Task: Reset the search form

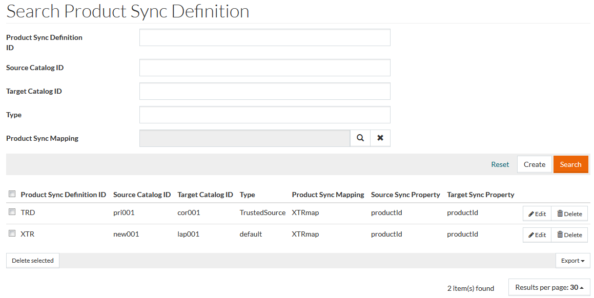Action: point(500,164)
